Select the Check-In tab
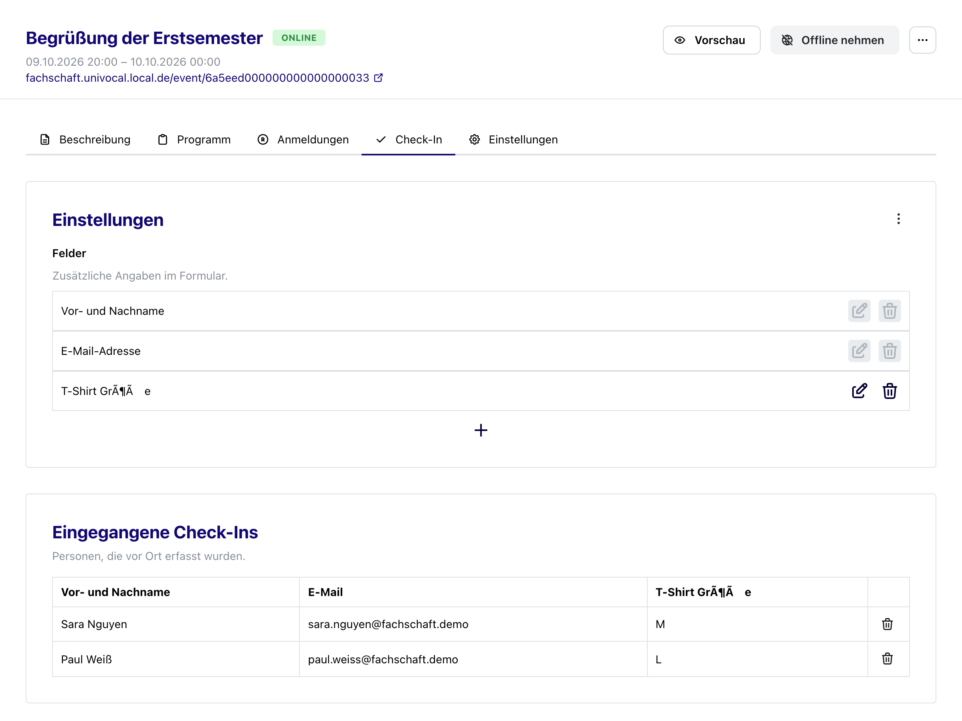 [408, 139]
